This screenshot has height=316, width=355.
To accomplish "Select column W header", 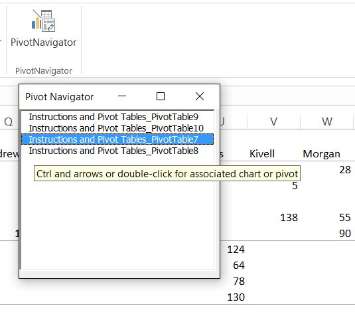I will pos(326,121).
